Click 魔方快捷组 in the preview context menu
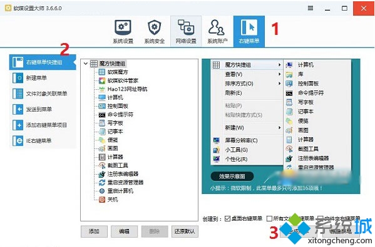The height and width of the screenshot is (247, 375). coord(247,65)
